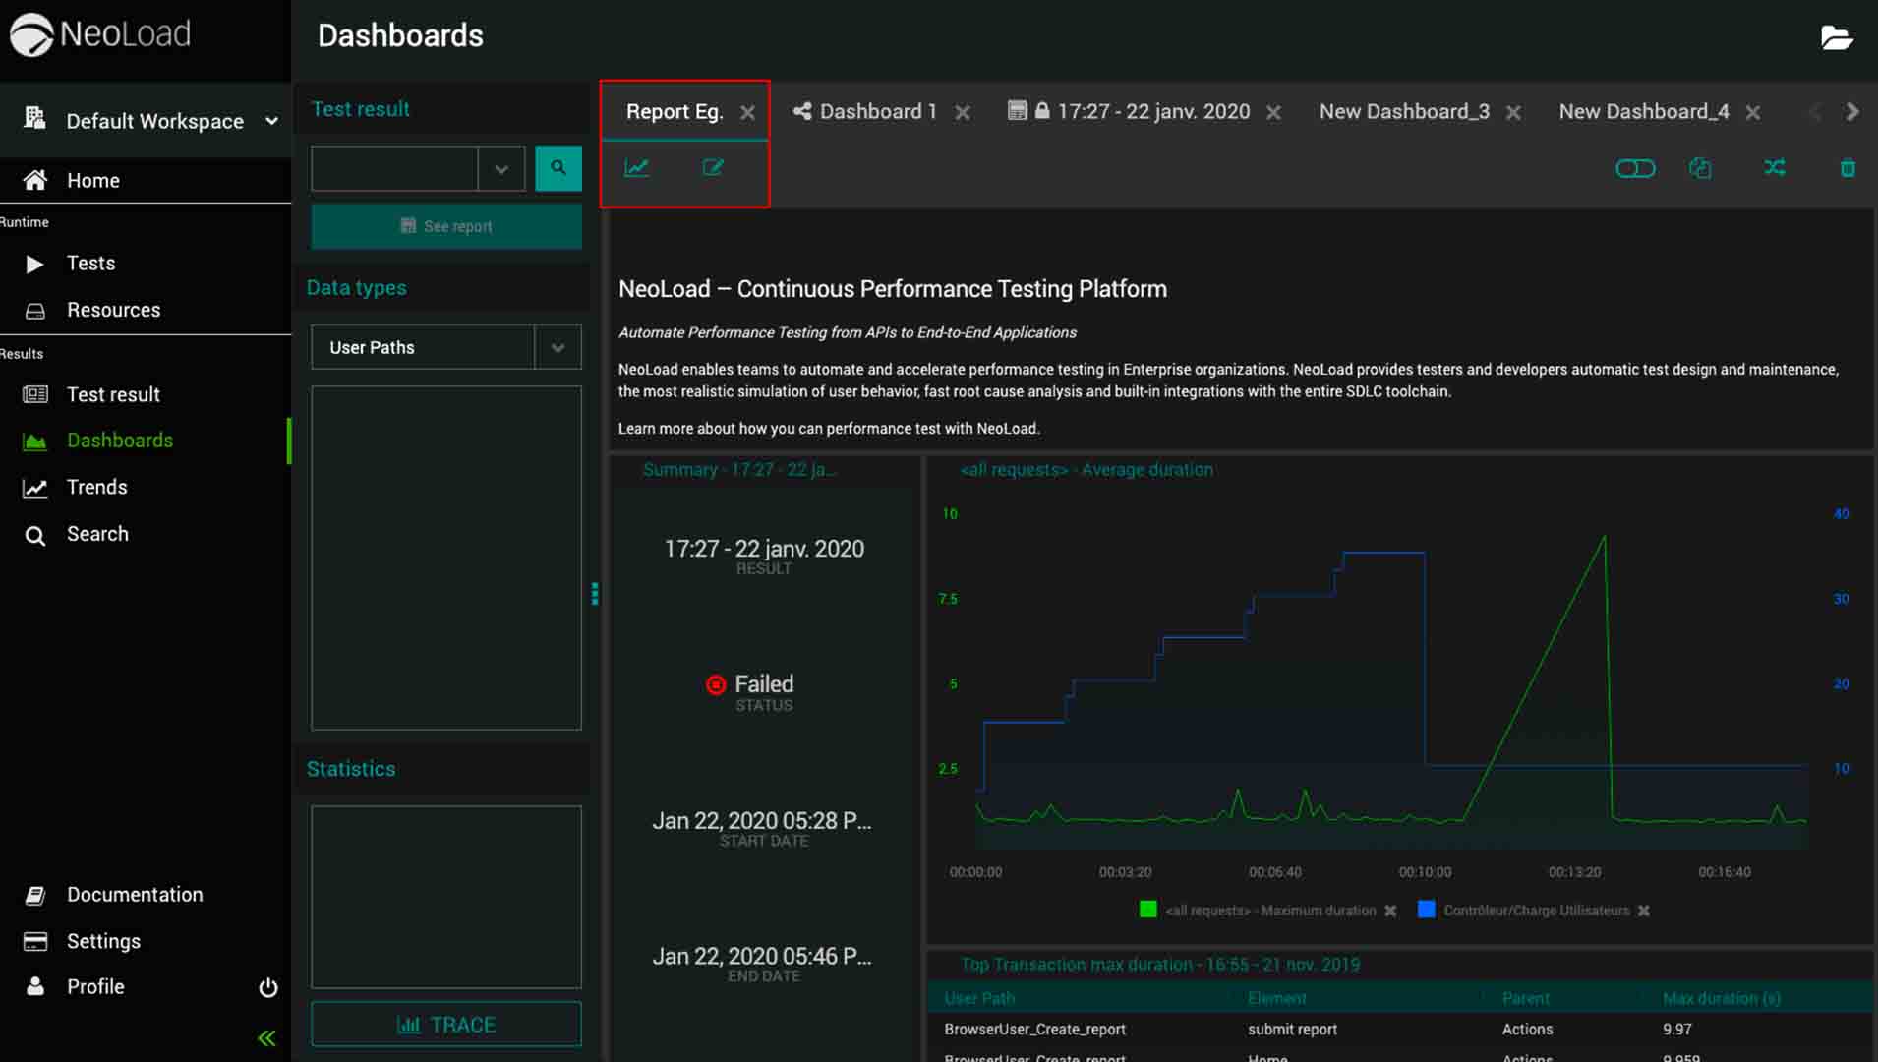
Task: Open the folder icon in top-right header
Action: 1836,37
